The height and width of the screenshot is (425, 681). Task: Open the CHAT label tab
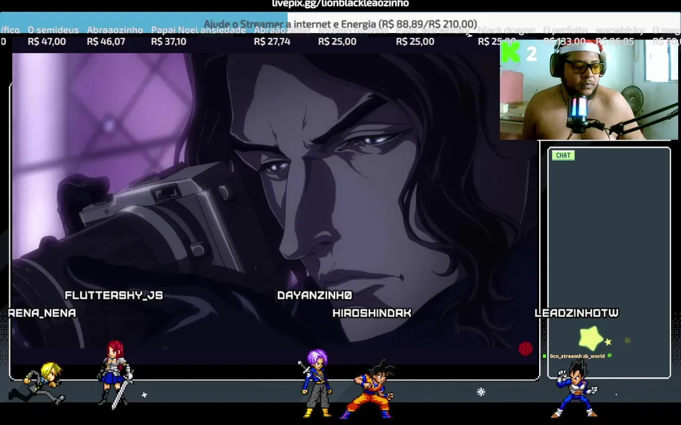[563, 155]
